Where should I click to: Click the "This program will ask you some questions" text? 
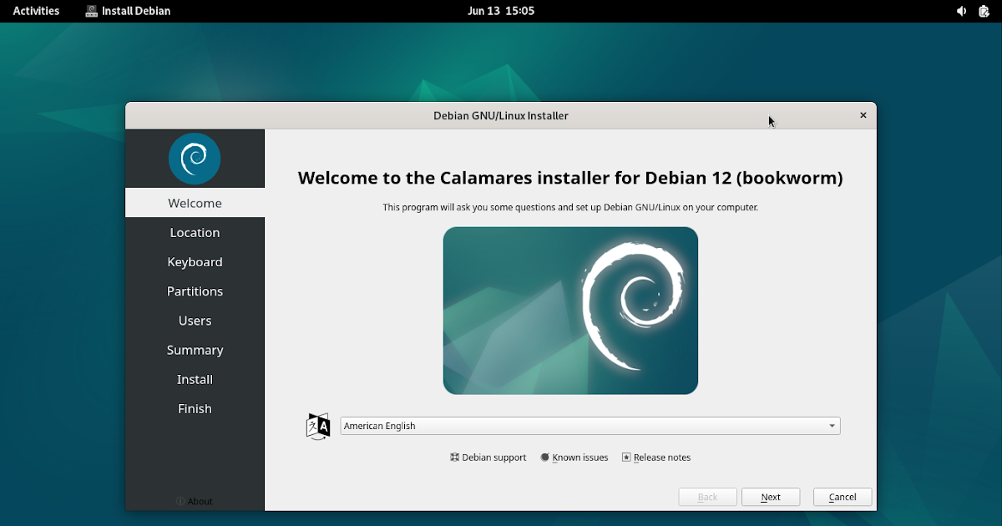pyautogui.click(x=570, y=207)
